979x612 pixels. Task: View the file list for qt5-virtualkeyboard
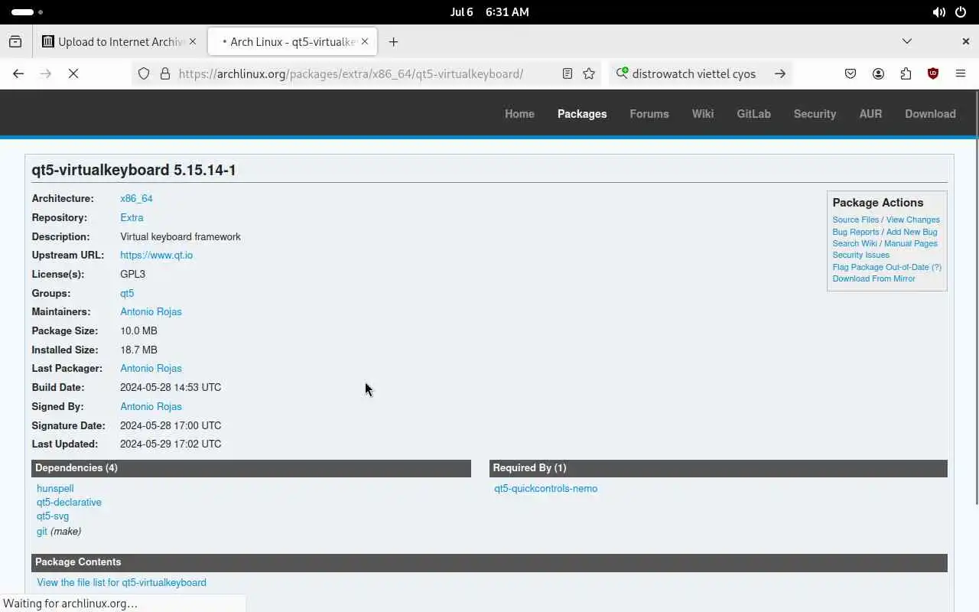tap(122, 582)
